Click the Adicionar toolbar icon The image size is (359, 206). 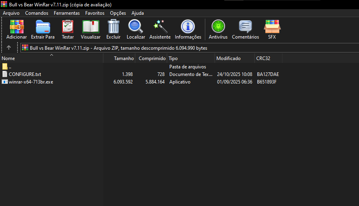pos(17,27)
